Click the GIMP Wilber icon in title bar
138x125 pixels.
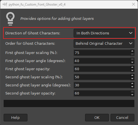pyautogui.click(x=5, y=4)
